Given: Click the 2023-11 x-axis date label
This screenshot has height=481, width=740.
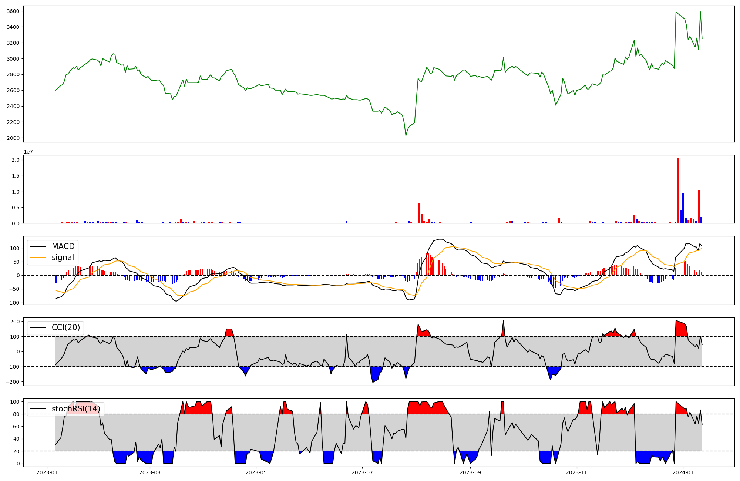Looking at the screenshot, I should coord(576,472).
